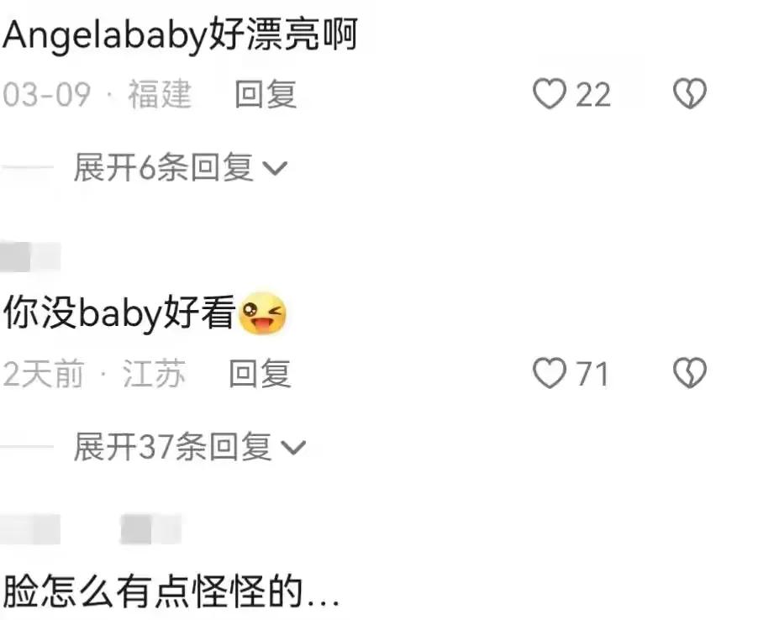Click the 71 like count
The width and height of the screenshot is (758, 620).
(592, 374)
